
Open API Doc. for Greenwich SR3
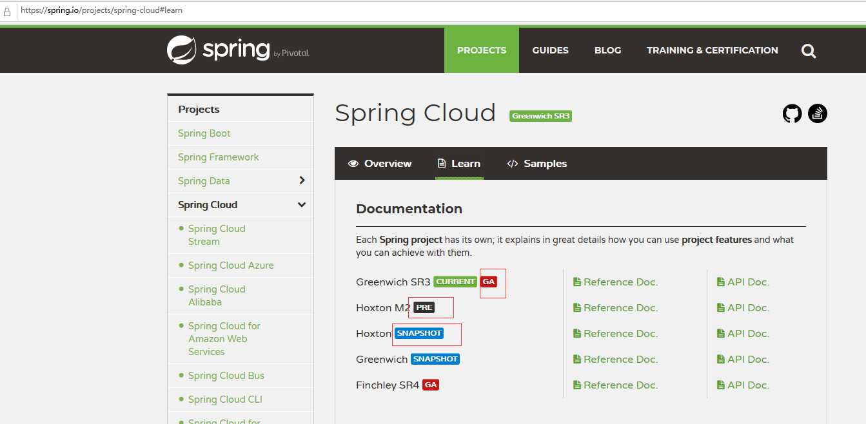click(x=743, y=282)
